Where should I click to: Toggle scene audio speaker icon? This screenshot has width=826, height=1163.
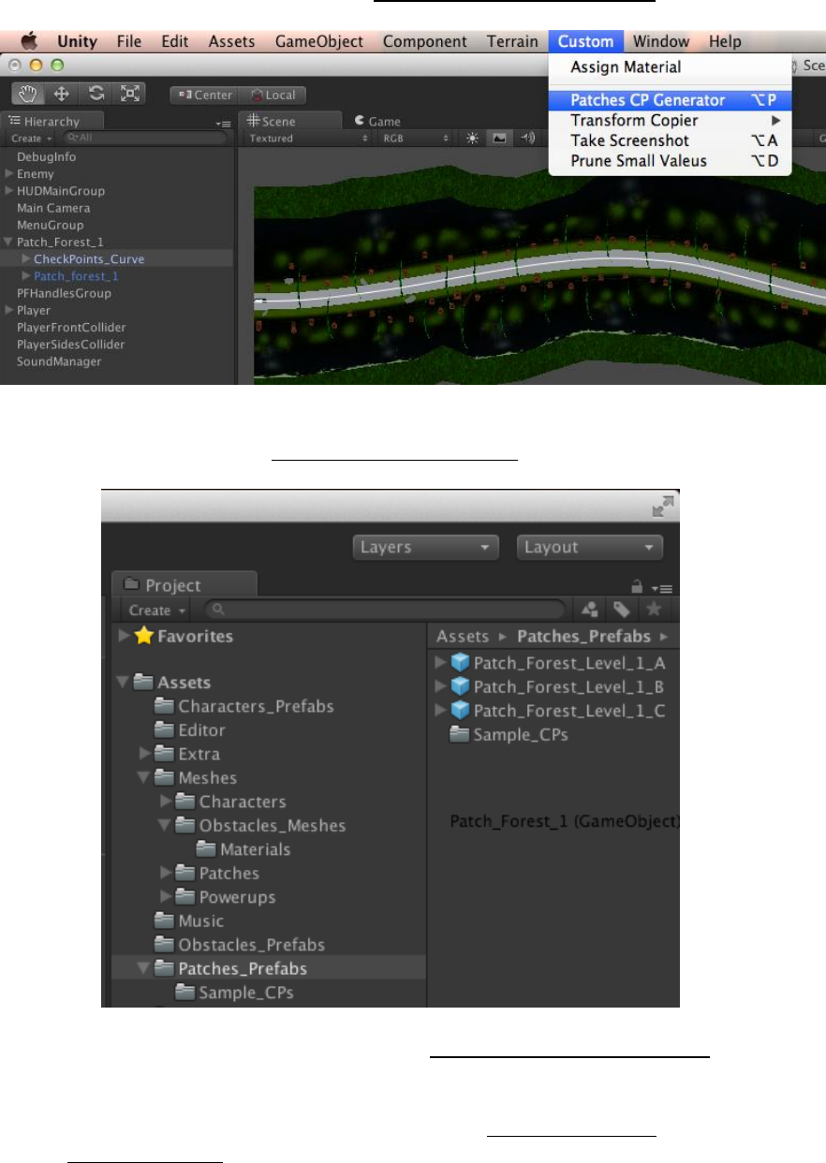528,138
